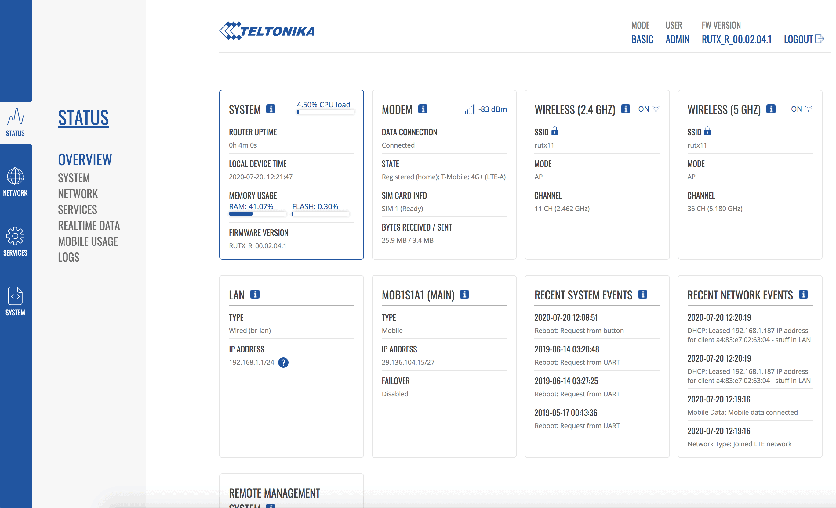Click Network Type: Joined LTE network event
The width and height of the screenshot is (836, 508).
[739, 444]
